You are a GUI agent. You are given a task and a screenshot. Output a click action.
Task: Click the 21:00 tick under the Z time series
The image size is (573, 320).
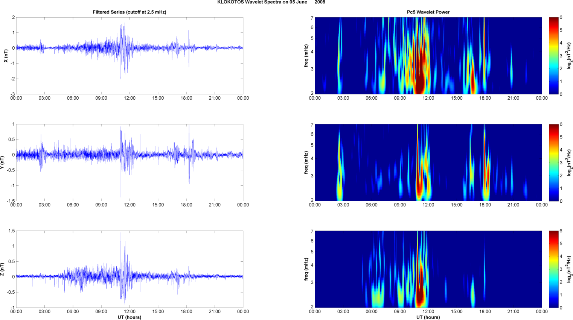pyautogui.click(x=215, y=311)
